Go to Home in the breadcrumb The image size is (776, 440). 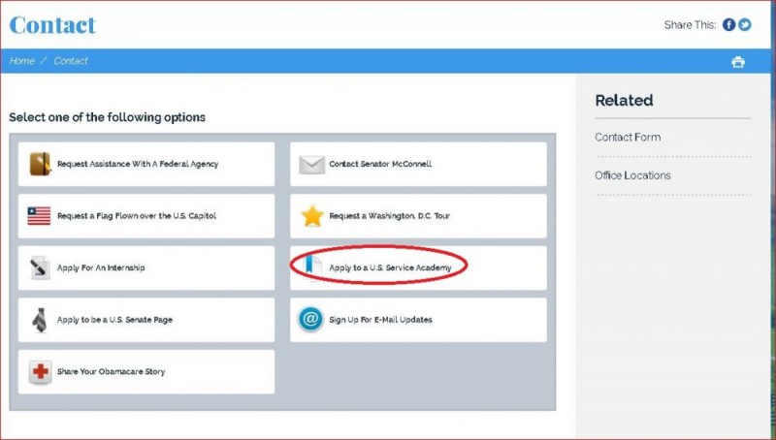tap(21, 61)
